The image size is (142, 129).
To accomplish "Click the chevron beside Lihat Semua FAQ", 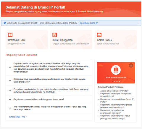I will (26, 117).
